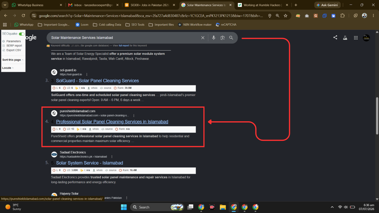379x213 pixels.
Task: Open Windows Start menu on taskbar
Action: tap(124, 207)
